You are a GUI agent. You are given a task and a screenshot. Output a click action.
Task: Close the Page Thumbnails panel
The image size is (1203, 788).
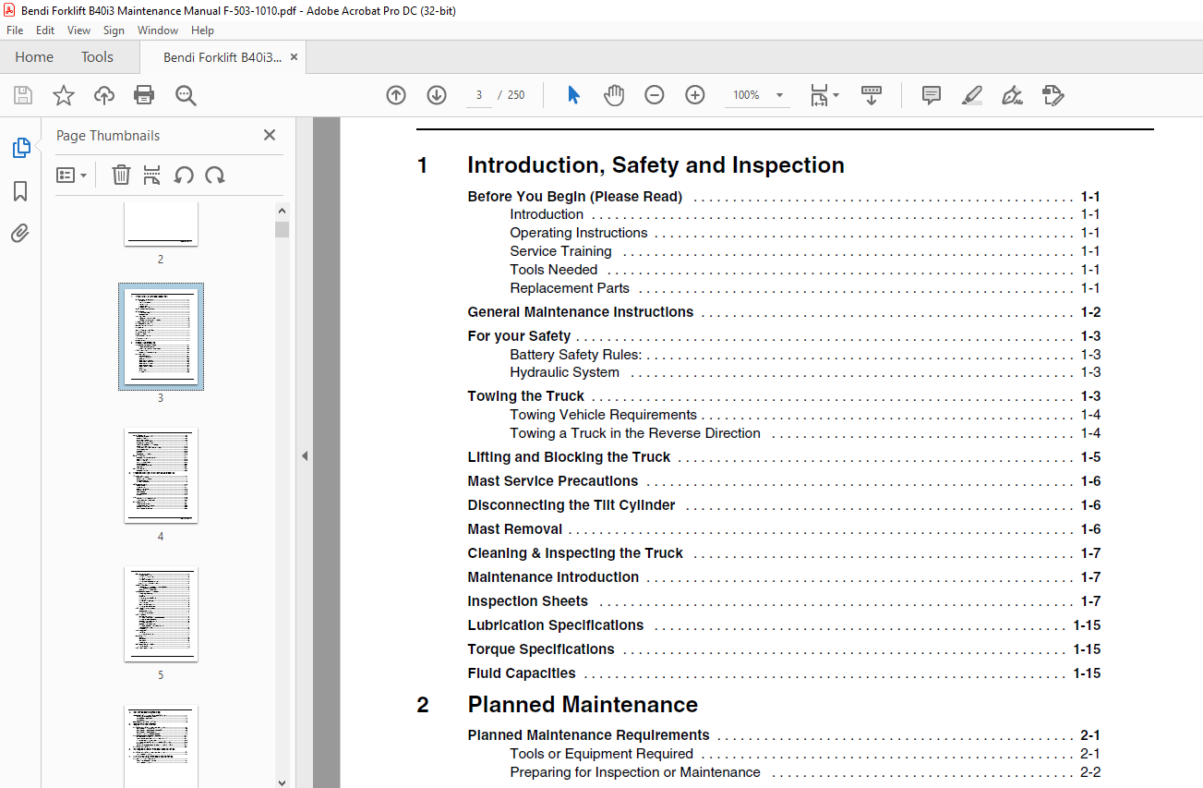tap(270, 135)
